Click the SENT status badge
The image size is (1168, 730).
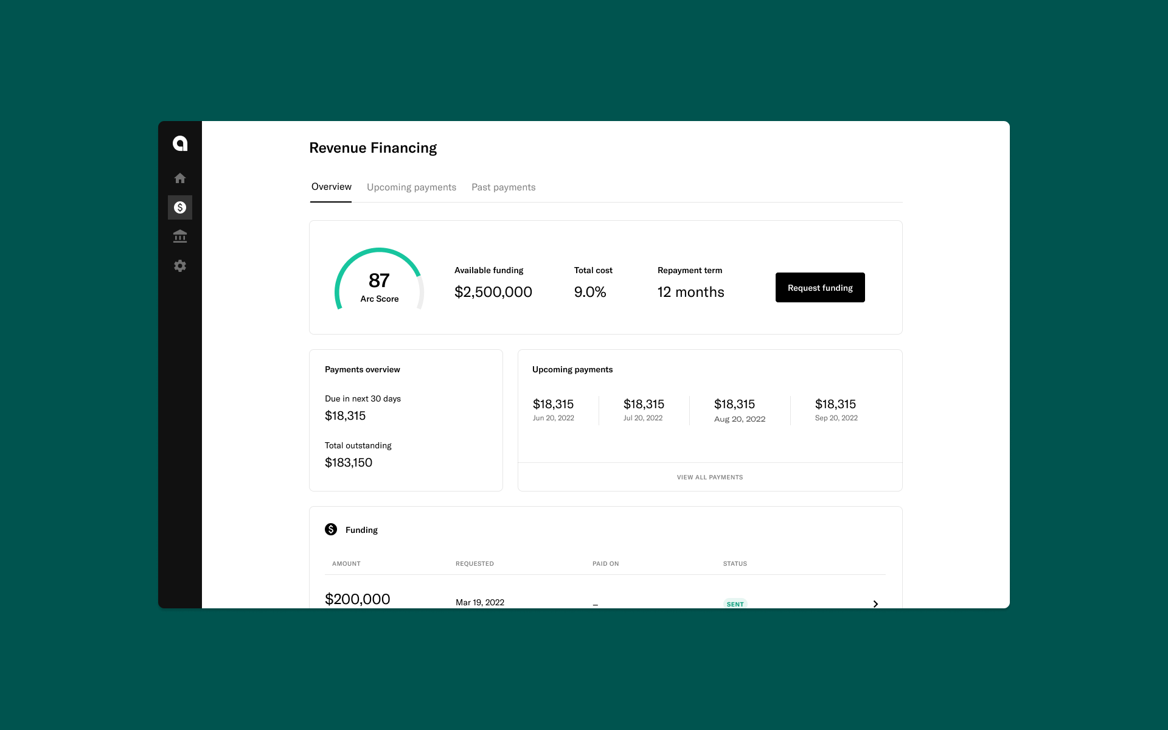tap(735, 603)
